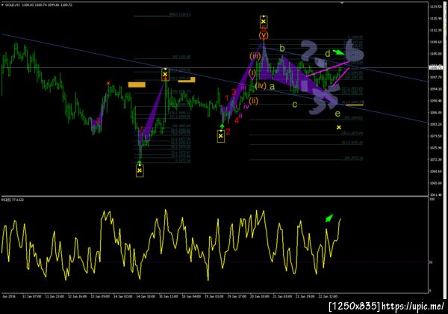Screen dimensions: 448x314
Task: Click the 15 Jan 11:00 time label
Action: coord(168,296)
